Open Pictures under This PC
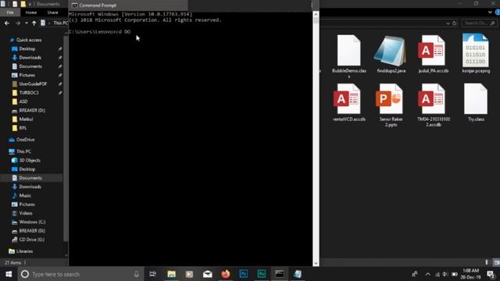The image size is (500, 281). pyautogui.click(x=27, y=205)
